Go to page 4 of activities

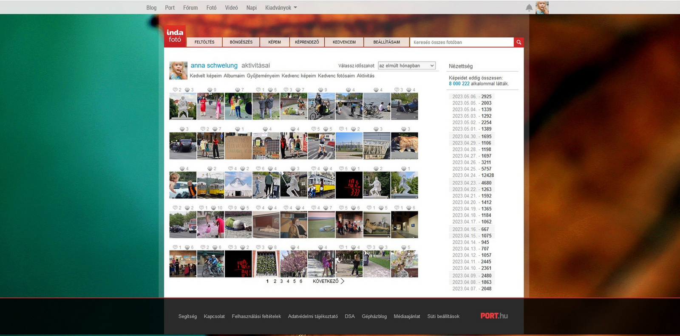point(288,281)
